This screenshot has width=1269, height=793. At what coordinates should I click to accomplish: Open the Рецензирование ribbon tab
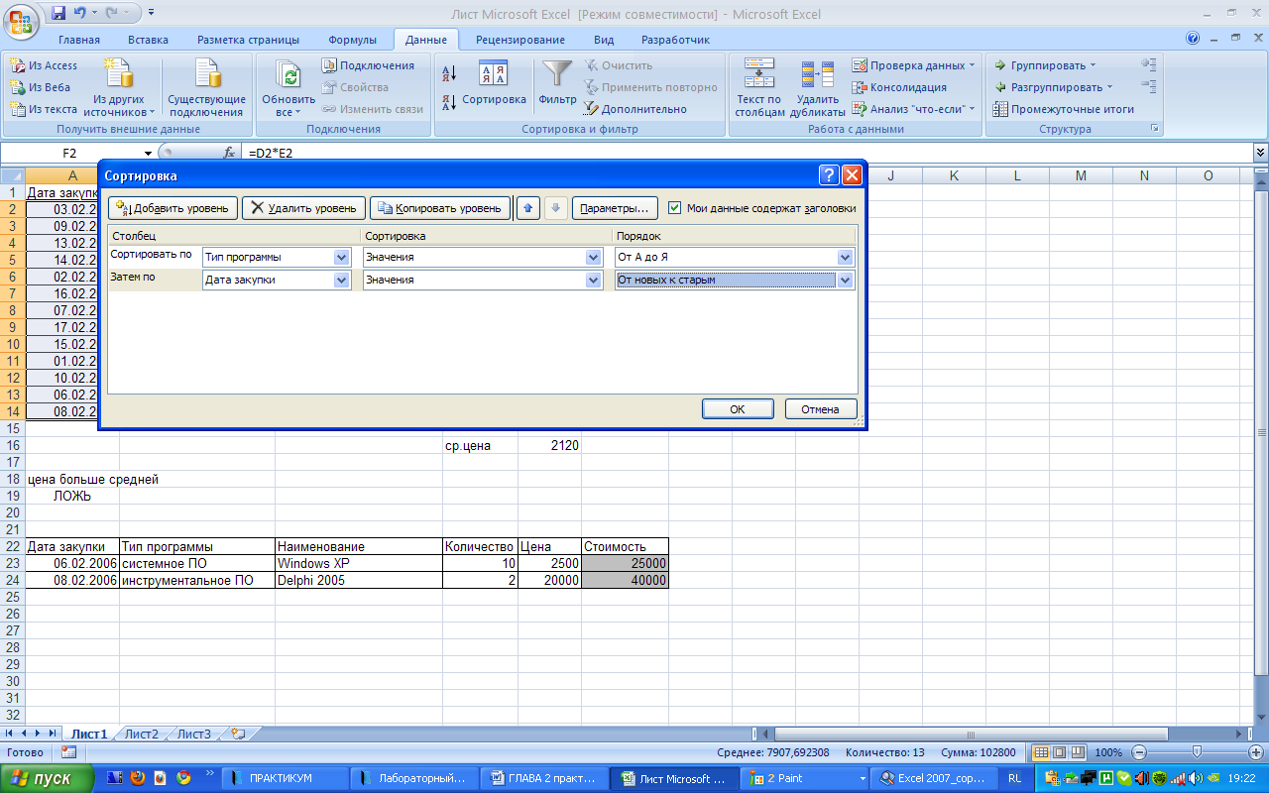[520, 40]
